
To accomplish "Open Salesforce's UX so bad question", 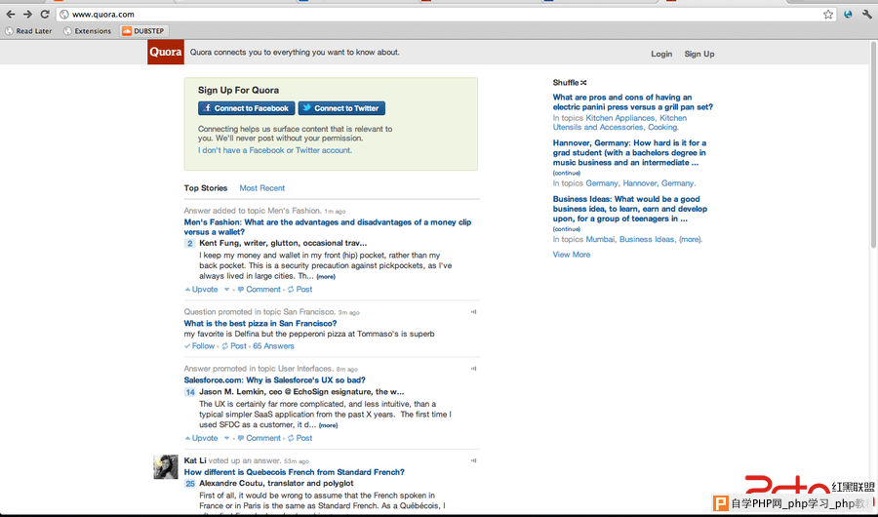I will 274,379.
